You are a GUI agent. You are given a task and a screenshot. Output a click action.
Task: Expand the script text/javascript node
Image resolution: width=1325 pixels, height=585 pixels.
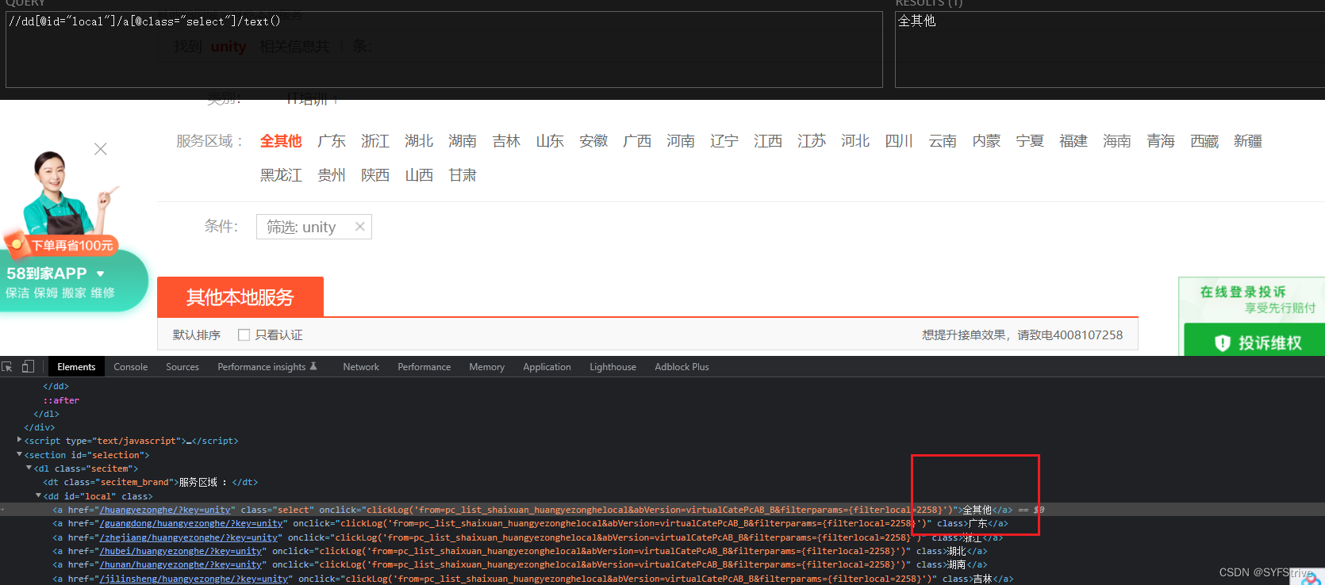[x=20, y=440]
